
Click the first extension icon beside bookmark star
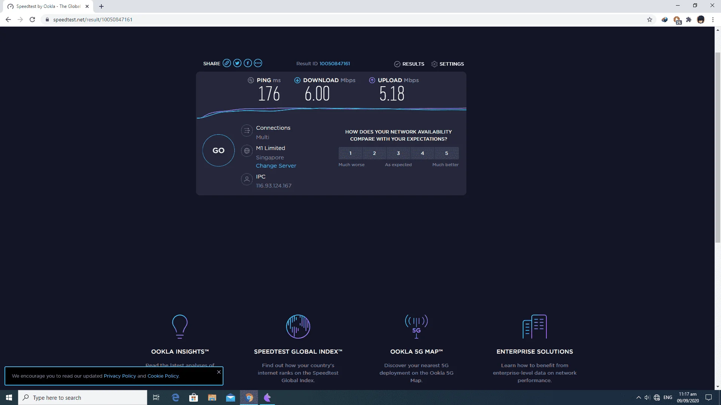coord(665,19)
